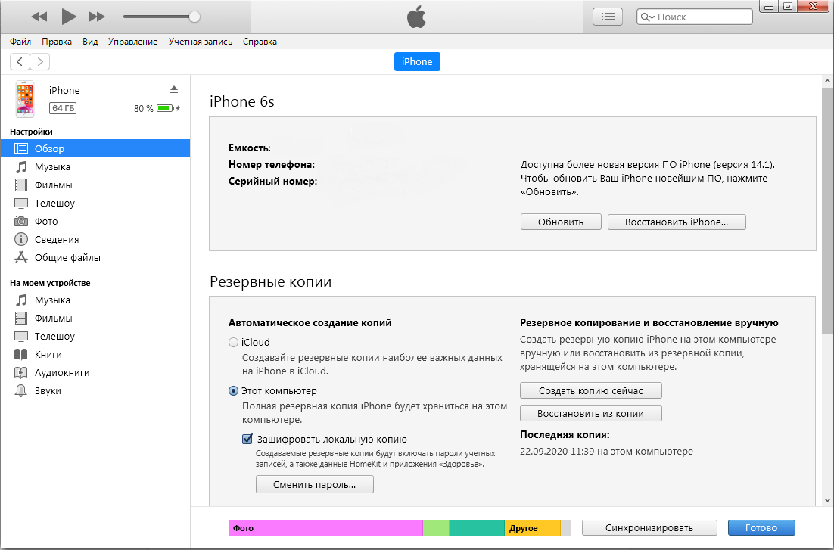This screenshot has height=550, width=834.
Task: Open the list view button
Action: click(608, 17)
